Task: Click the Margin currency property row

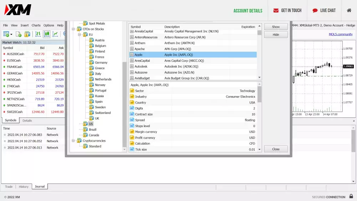Action: [193, 132]
